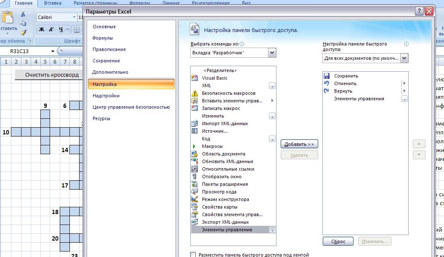Open the 'Для всех документов' dropdown
This screenshot has width=444, height=257.
click(404, 58)
